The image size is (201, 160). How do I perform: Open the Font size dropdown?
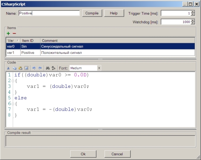click(99, 68)
